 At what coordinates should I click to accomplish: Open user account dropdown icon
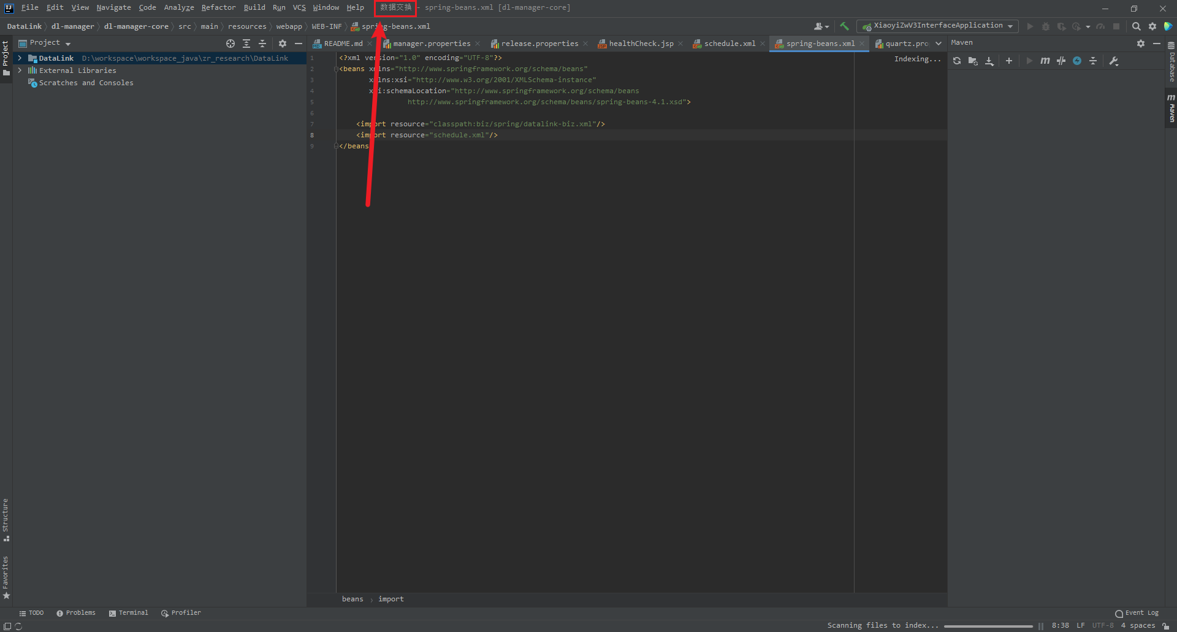tap(821, 26)
